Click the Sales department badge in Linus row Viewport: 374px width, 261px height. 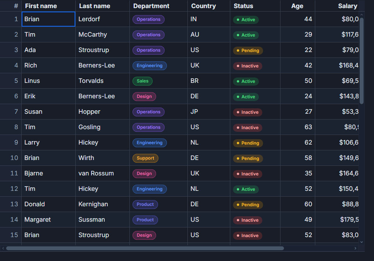143,81
